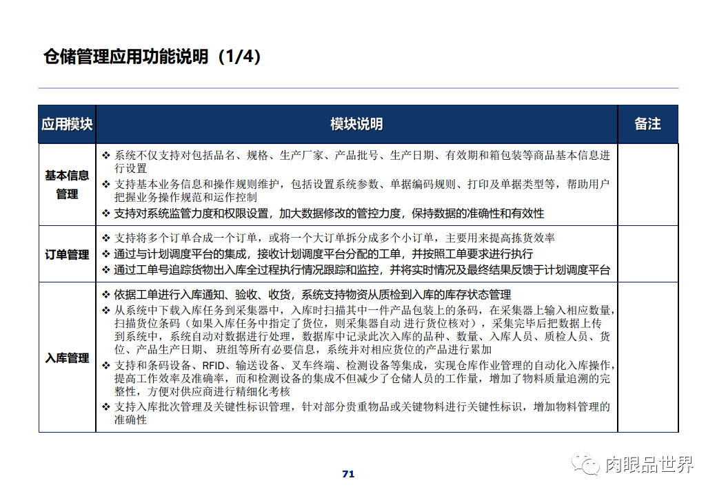Click the horizontal divider line under the title
The width and height of the screenshot is (717, 496).
click(358, 87)
